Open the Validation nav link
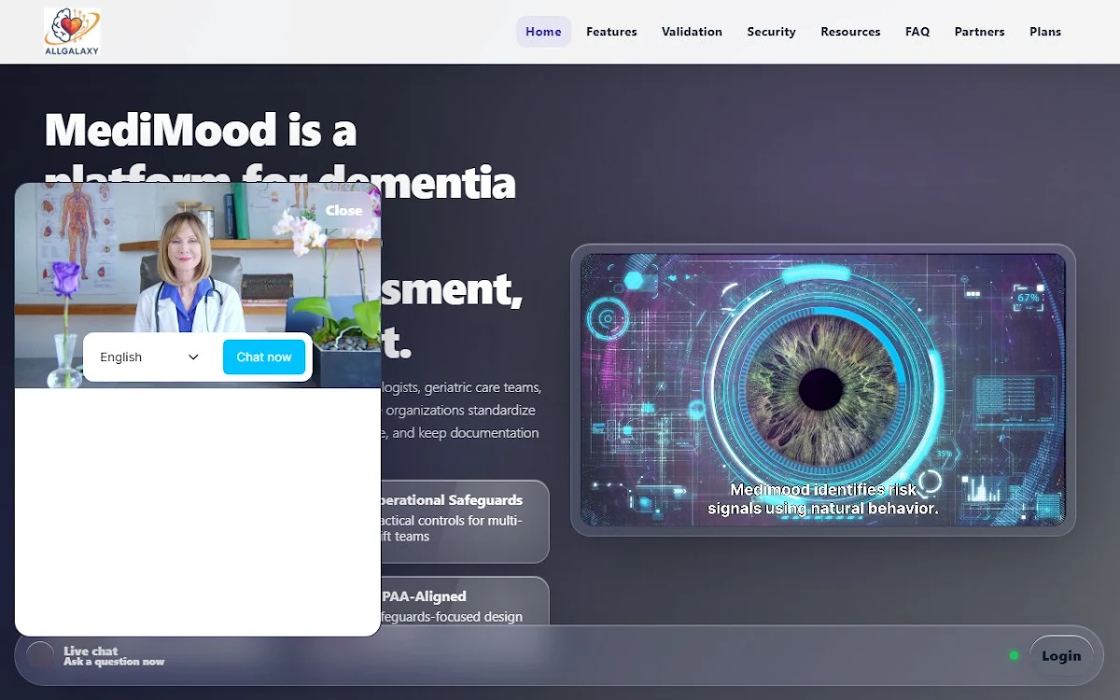1120x700 pixels. pos(692,32)
